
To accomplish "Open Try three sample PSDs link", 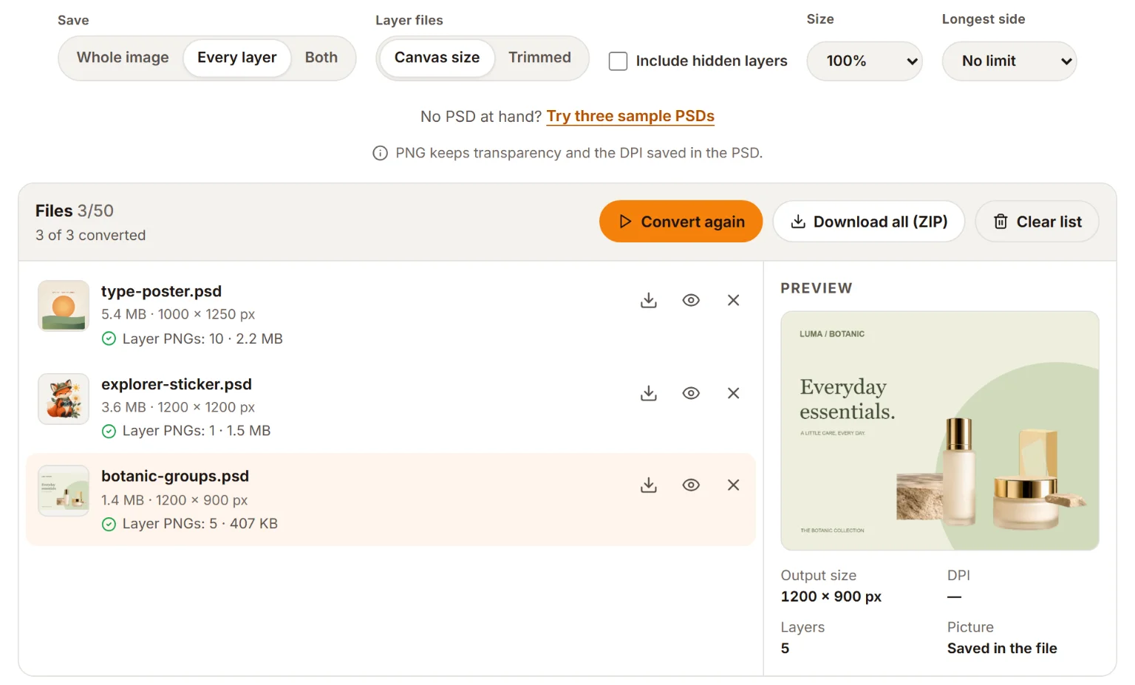I will pyautogui.click(x=630, y=116).
